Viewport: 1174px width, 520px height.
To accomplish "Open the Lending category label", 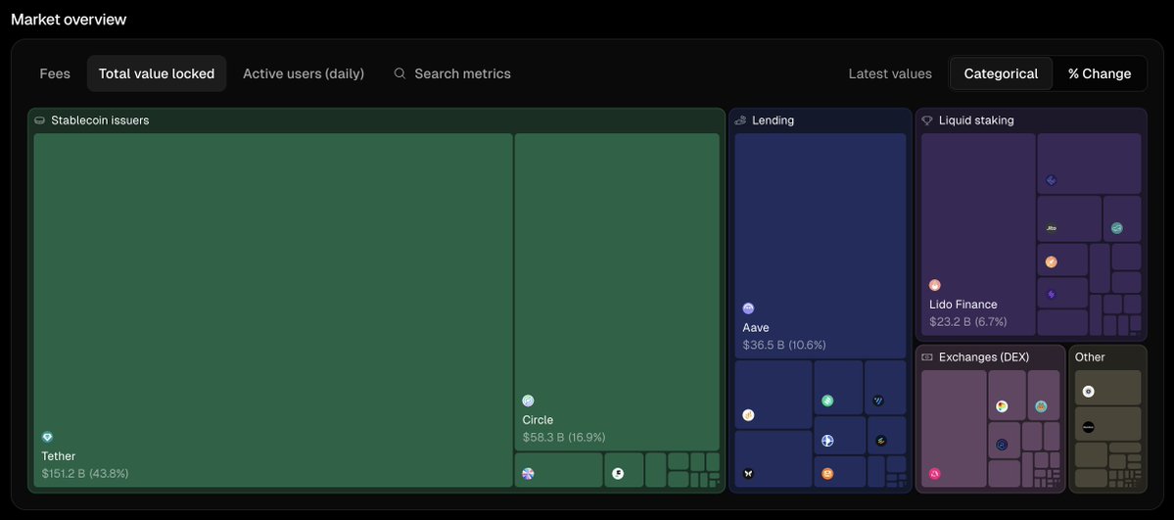I will [773, 120].
